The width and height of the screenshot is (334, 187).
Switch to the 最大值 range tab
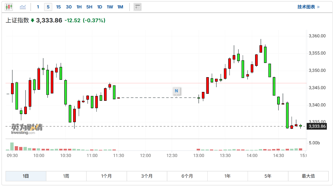click(x=308, y=176)
